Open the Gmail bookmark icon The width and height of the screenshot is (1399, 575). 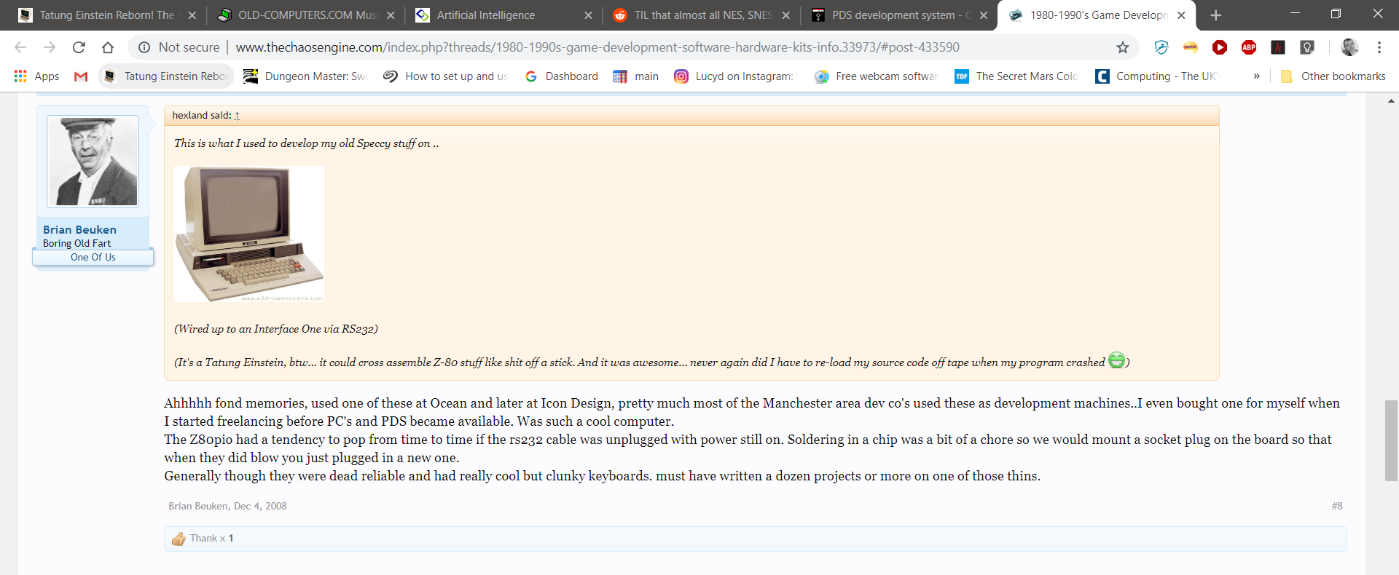coord(81,76)
